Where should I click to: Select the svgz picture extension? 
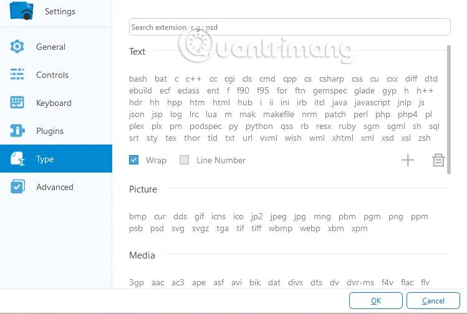pyautogui.click(x=200, y=229)
